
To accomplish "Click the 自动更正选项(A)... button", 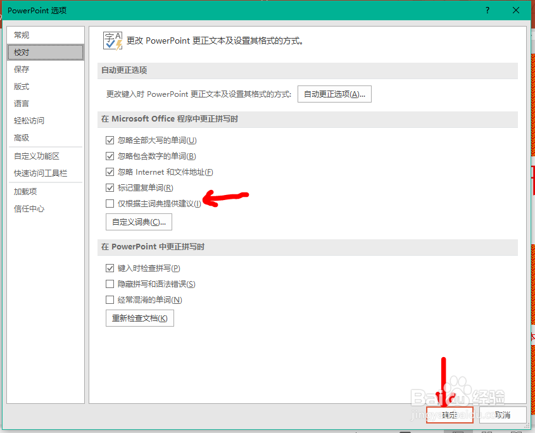I will coord(334,94).
